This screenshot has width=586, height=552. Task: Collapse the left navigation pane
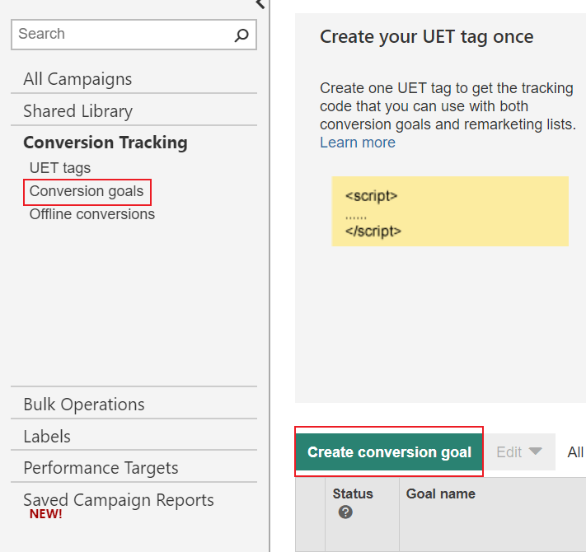click(x=260, y=4)
